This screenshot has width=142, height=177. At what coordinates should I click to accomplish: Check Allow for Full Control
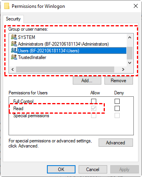[93, 101]
